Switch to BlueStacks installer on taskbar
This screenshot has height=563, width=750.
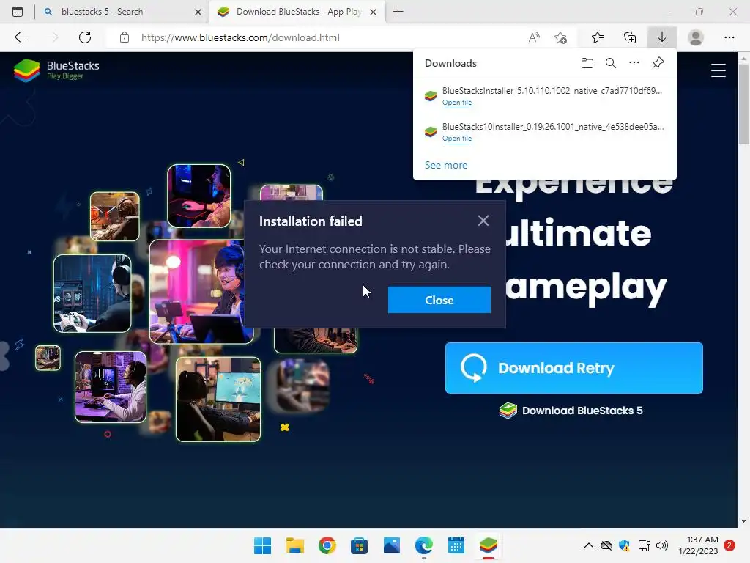click(489, 545)
